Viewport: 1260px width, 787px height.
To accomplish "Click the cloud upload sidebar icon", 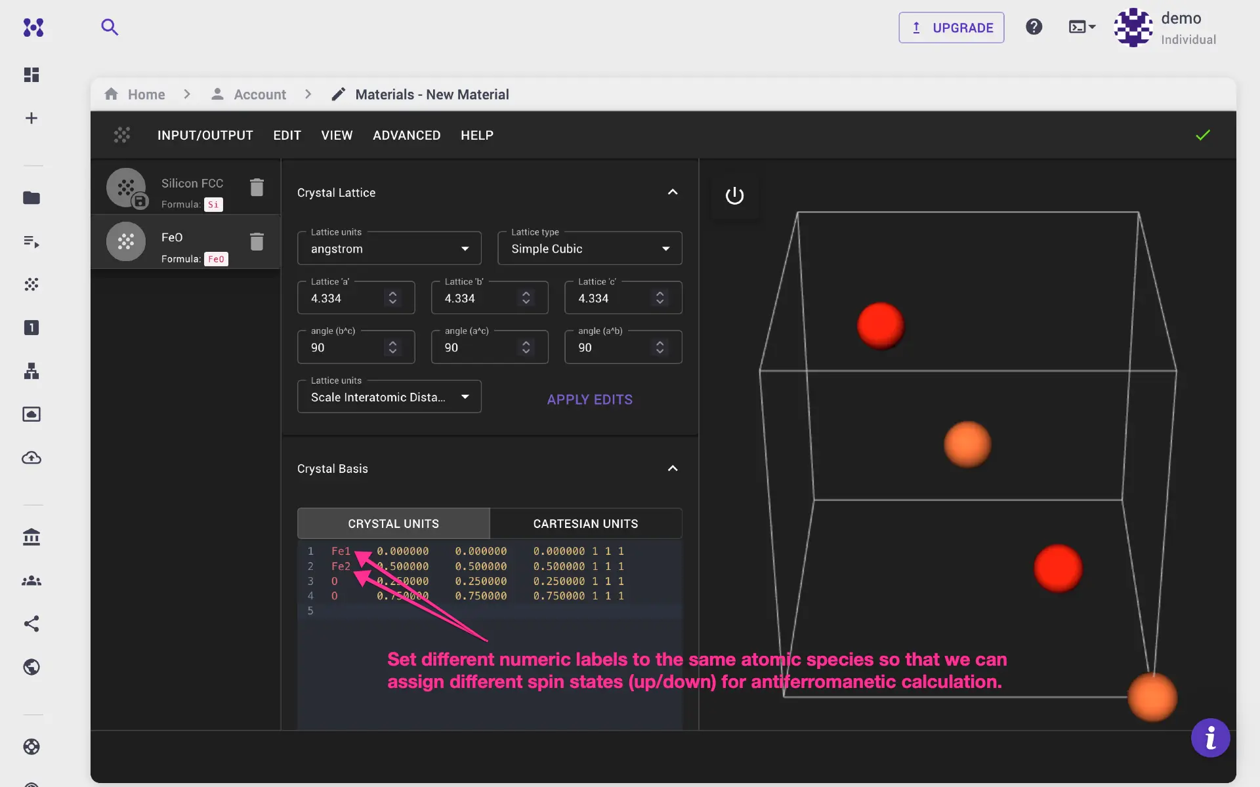I will pos(31,458).
